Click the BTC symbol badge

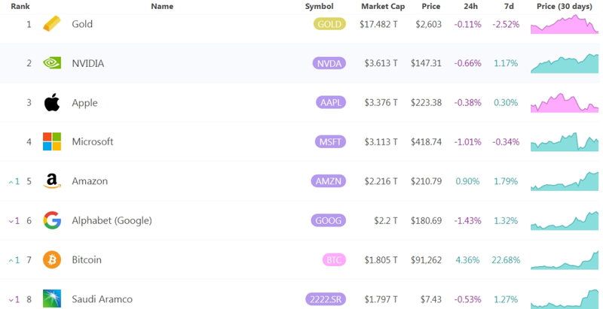334,260
